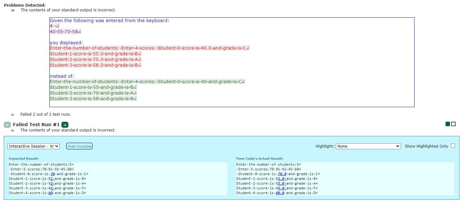Click the input line '4' in the keyboard entry

[x=54, y=26]
